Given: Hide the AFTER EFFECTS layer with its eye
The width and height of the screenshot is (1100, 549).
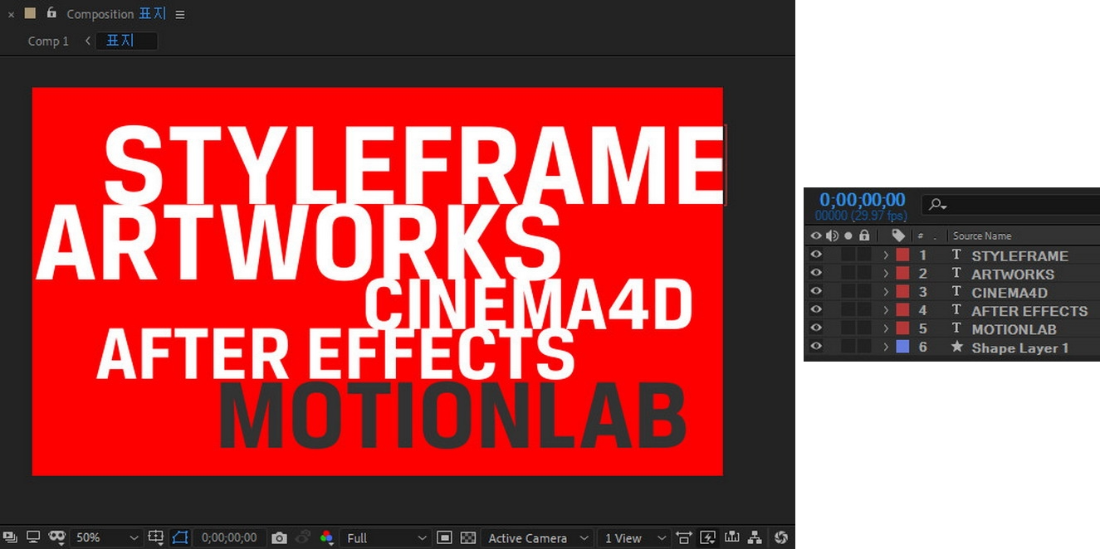Looking at the screenshot, I should click(x=815, y=310).
